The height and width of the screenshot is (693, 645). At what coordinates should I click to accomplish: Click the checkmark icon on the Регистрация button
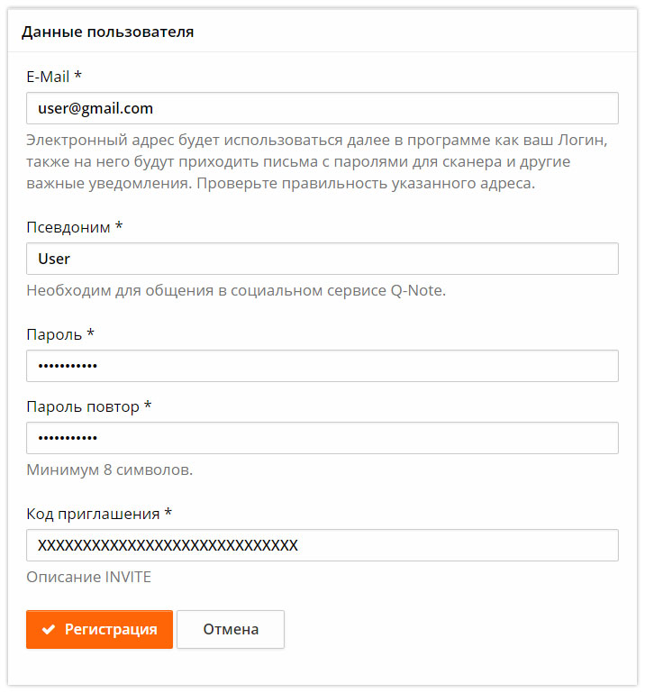[x=49, y=630]
